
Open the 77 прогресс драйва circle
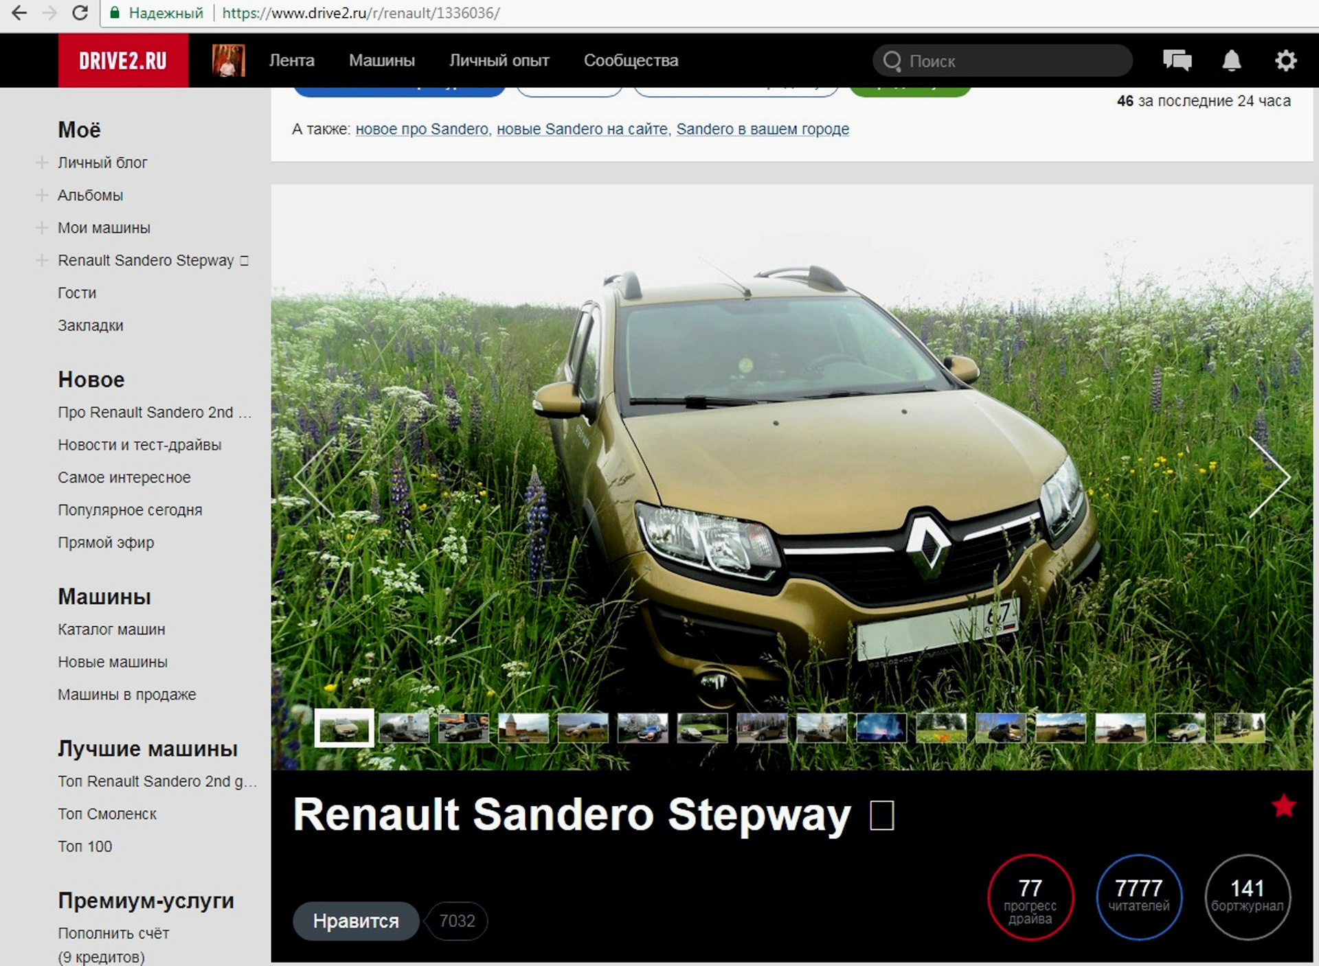(x=1030, y=897)
